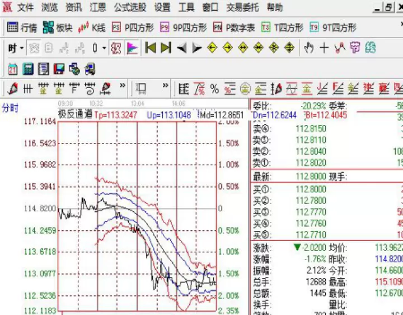The height and width of the screenshot is (315, 403).
Task: Open the 9P四方形 tool
Action: click(x=183, y=27)
